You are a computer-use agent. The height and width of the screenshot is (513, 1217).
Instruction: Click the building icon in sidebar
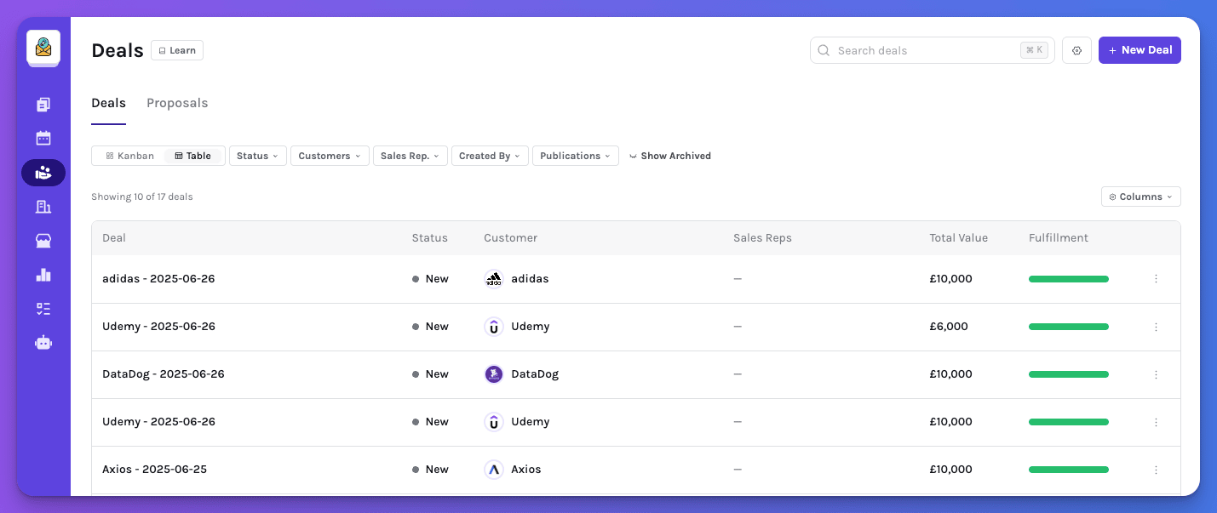coord(43,207)
